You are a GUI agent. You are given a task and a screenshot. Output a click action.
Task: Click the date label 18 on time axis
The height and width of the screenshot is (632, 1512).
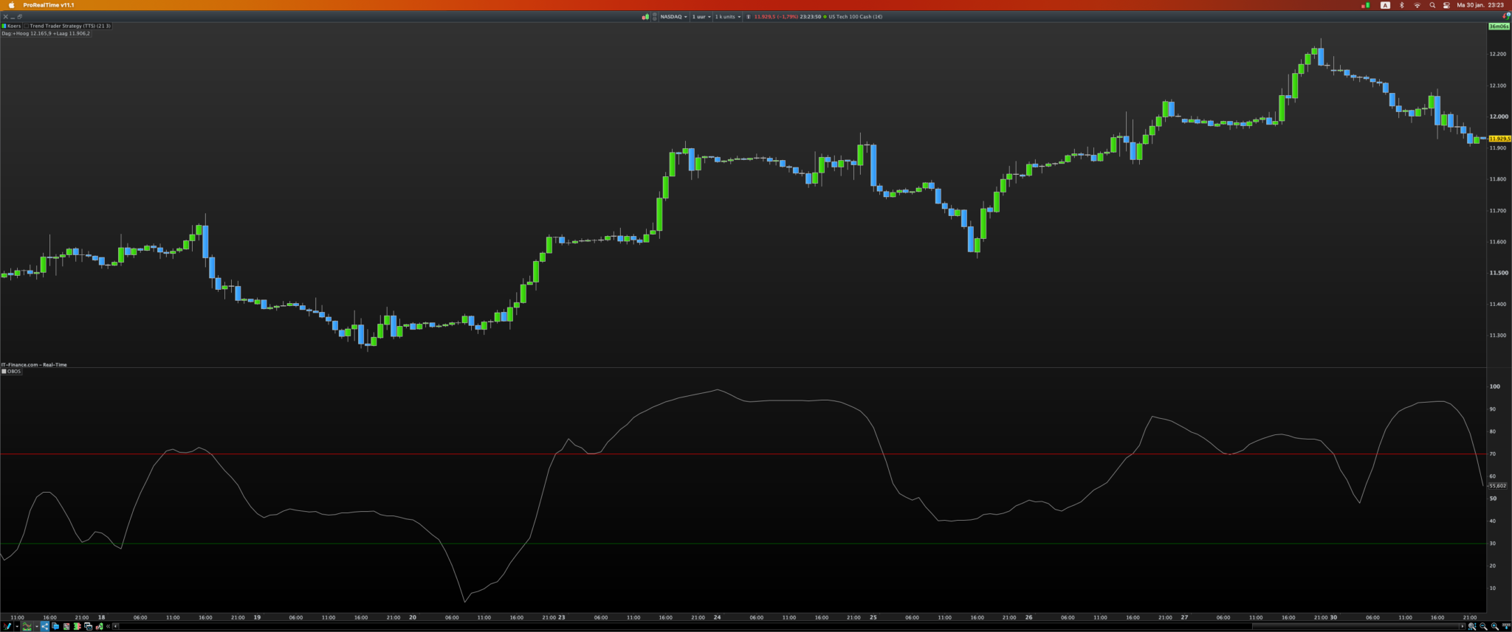click(x=102, y=617)
